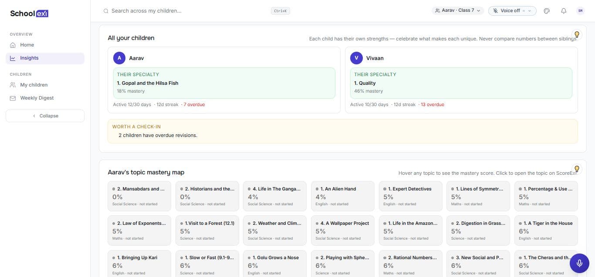Click the Home house icon
This screenshot has width=595, height=277.
click(13, 45)
